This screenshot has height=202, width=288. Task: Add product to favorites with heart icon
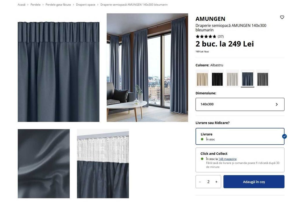coord(282,17)
